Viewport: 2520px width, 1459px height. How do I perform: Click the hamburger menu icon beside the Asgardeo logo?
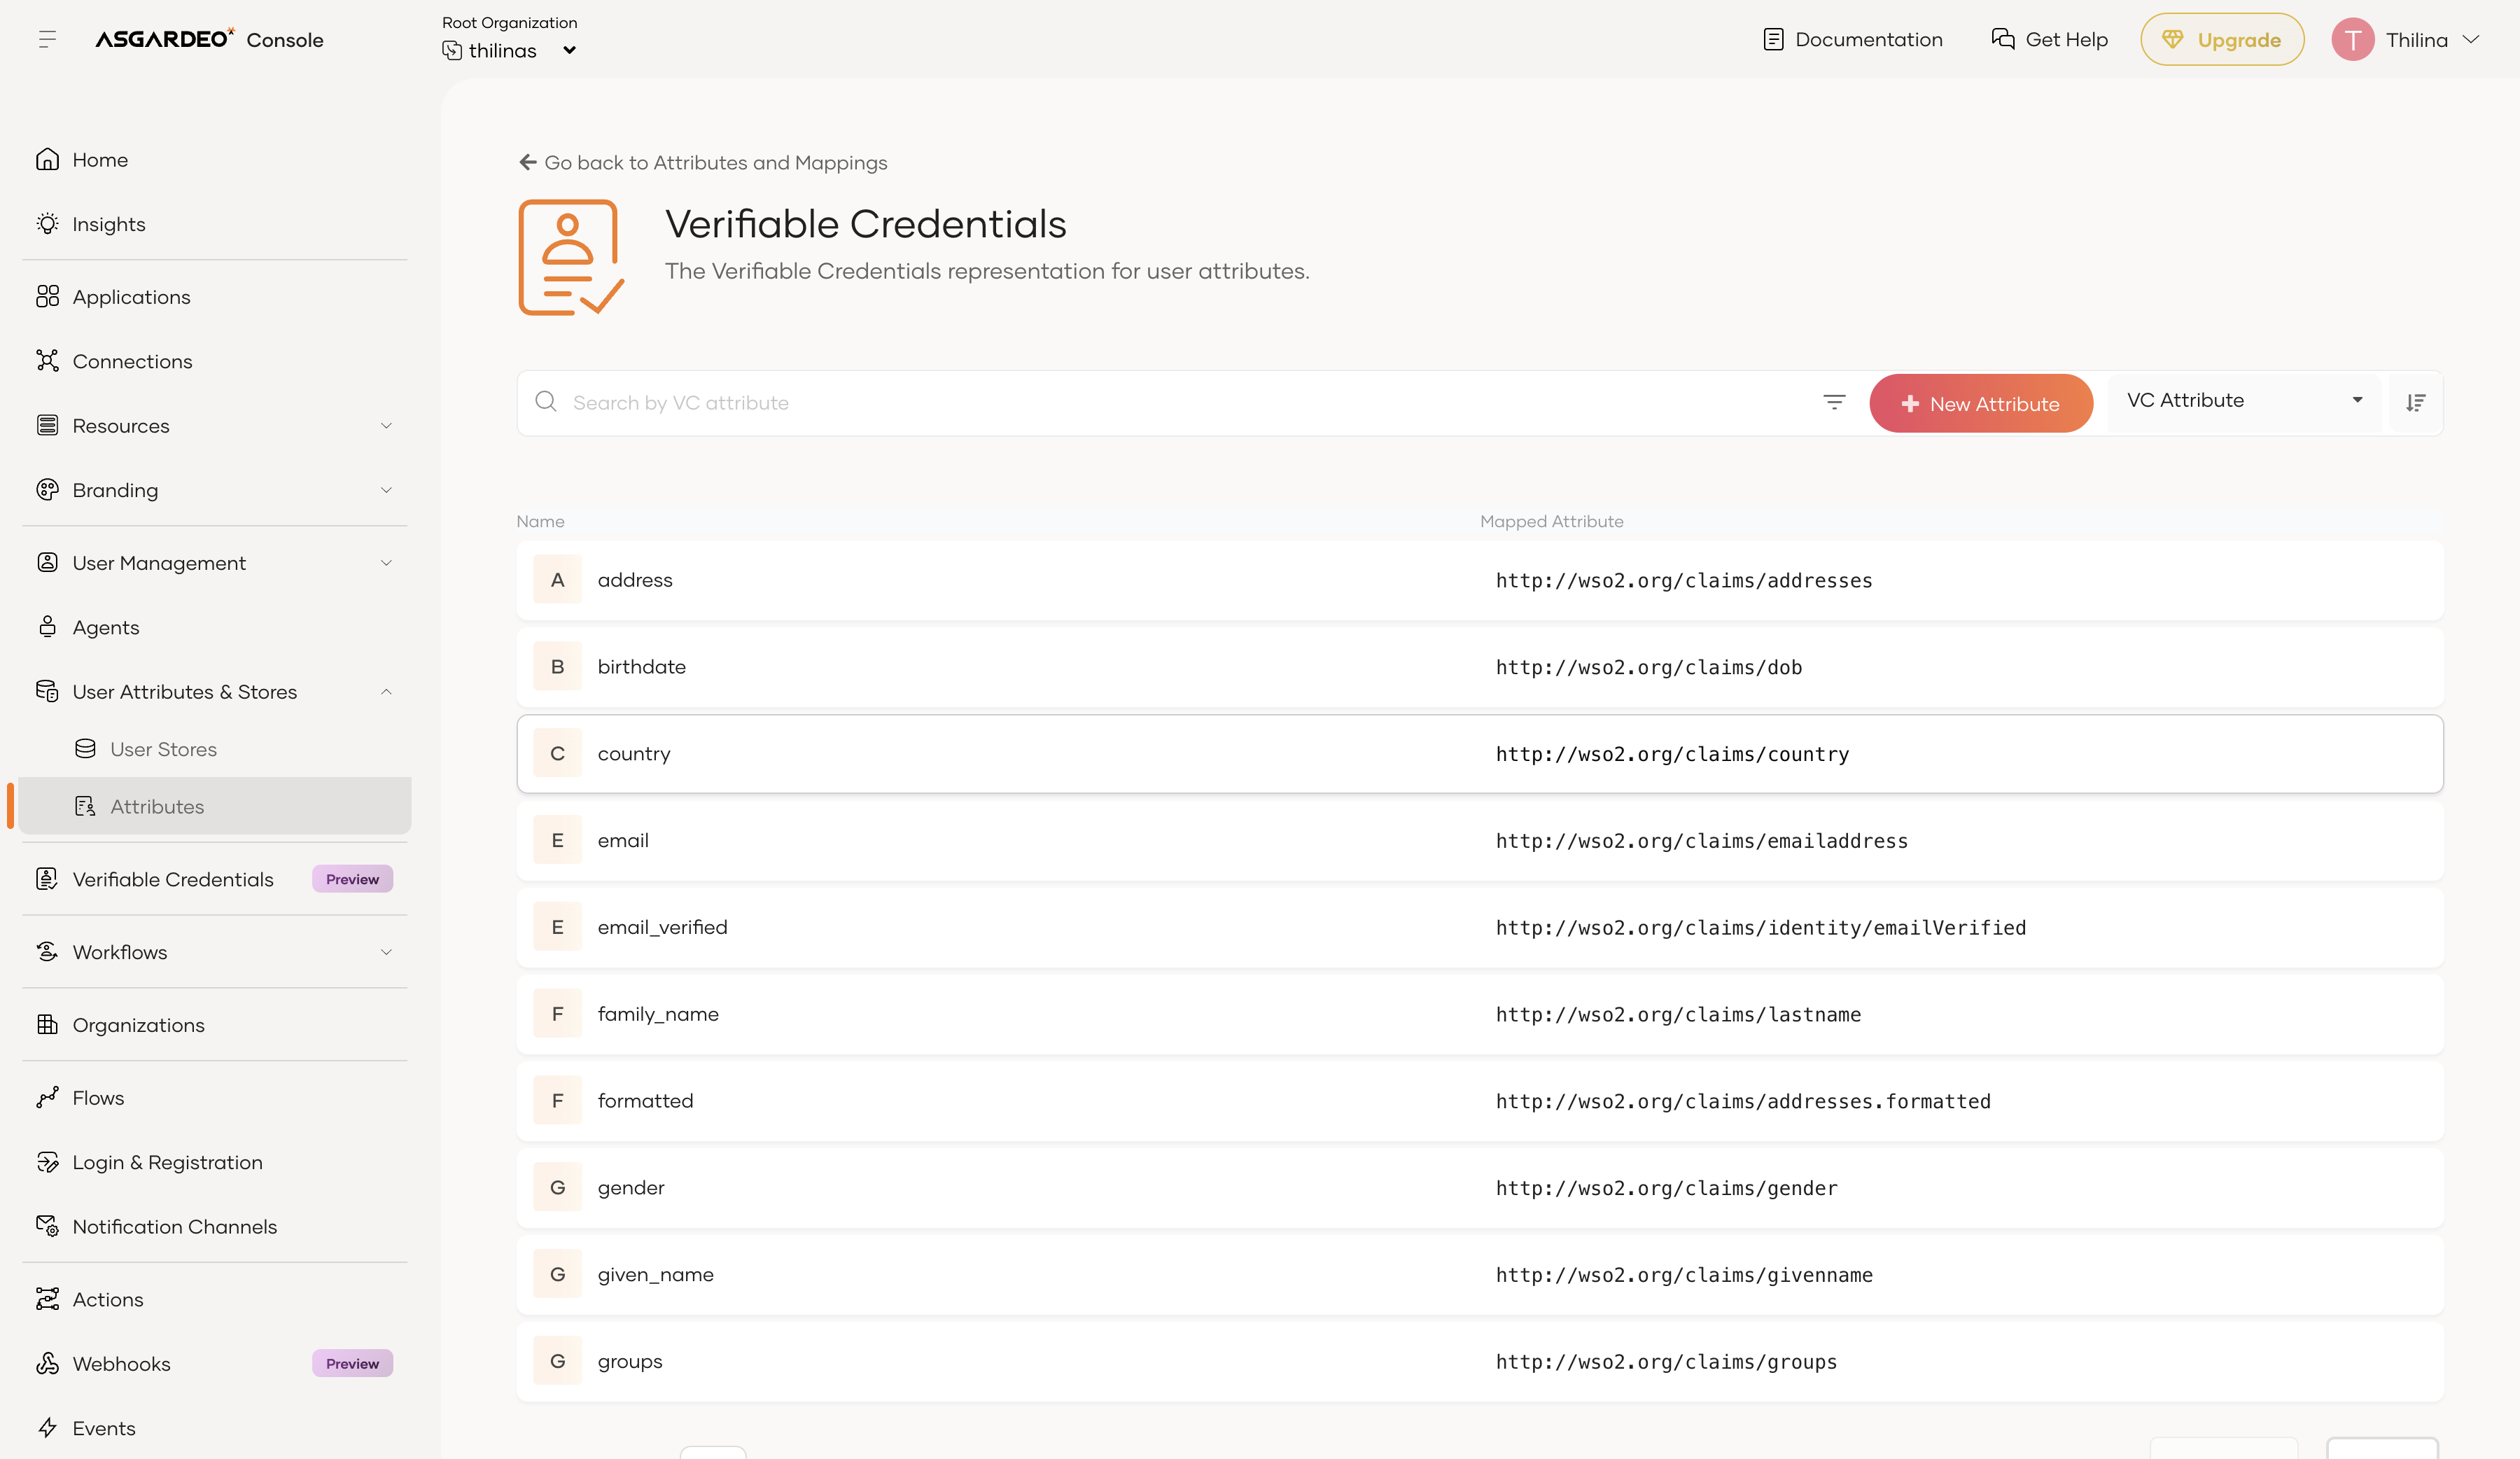pyautogui.click(x=47, y=40)
